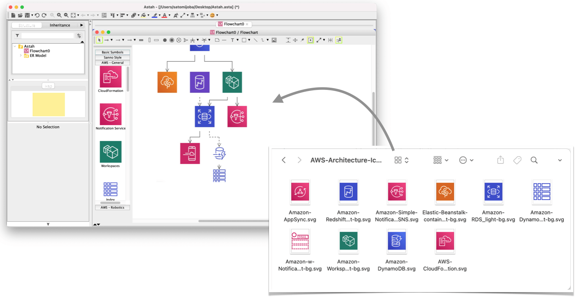
Task: Open dropdown beside the solid flow line tool
Action: (x=112, y=40)
